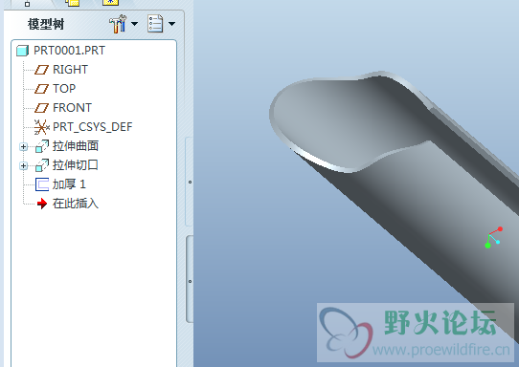The width and height of the screenshot is (519, 367).
Task: Click the 加厚 1 thicken icon
Action: (x=42, y=184)
